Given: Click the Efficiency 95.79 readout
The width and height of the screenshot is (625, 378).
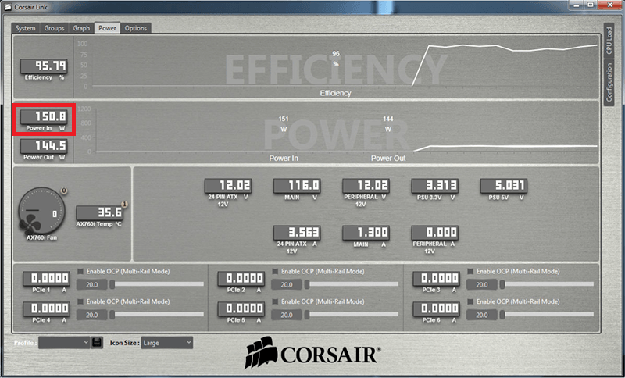Looking at the screenshot, I should pyautogui.click(x=45, y=66).
